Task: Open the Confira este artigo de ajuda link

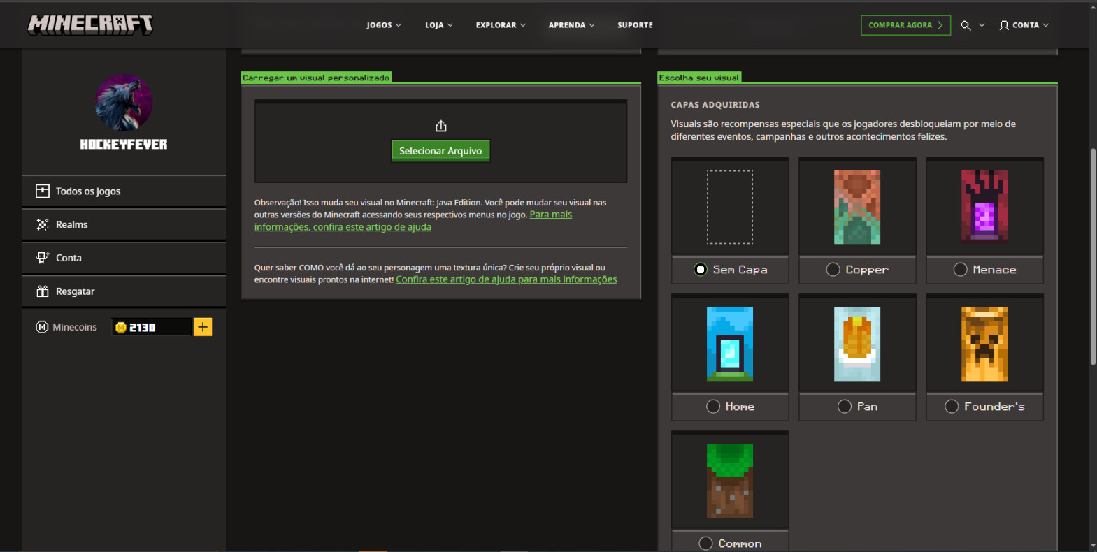Action: click(506, 279)
